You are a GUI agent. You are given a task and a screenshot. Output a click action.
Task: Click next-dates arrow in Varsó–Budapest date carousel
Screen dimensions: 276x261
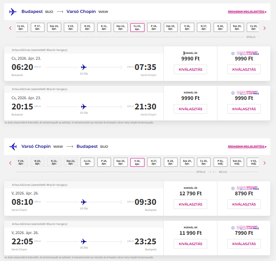(x=265, y=163)
